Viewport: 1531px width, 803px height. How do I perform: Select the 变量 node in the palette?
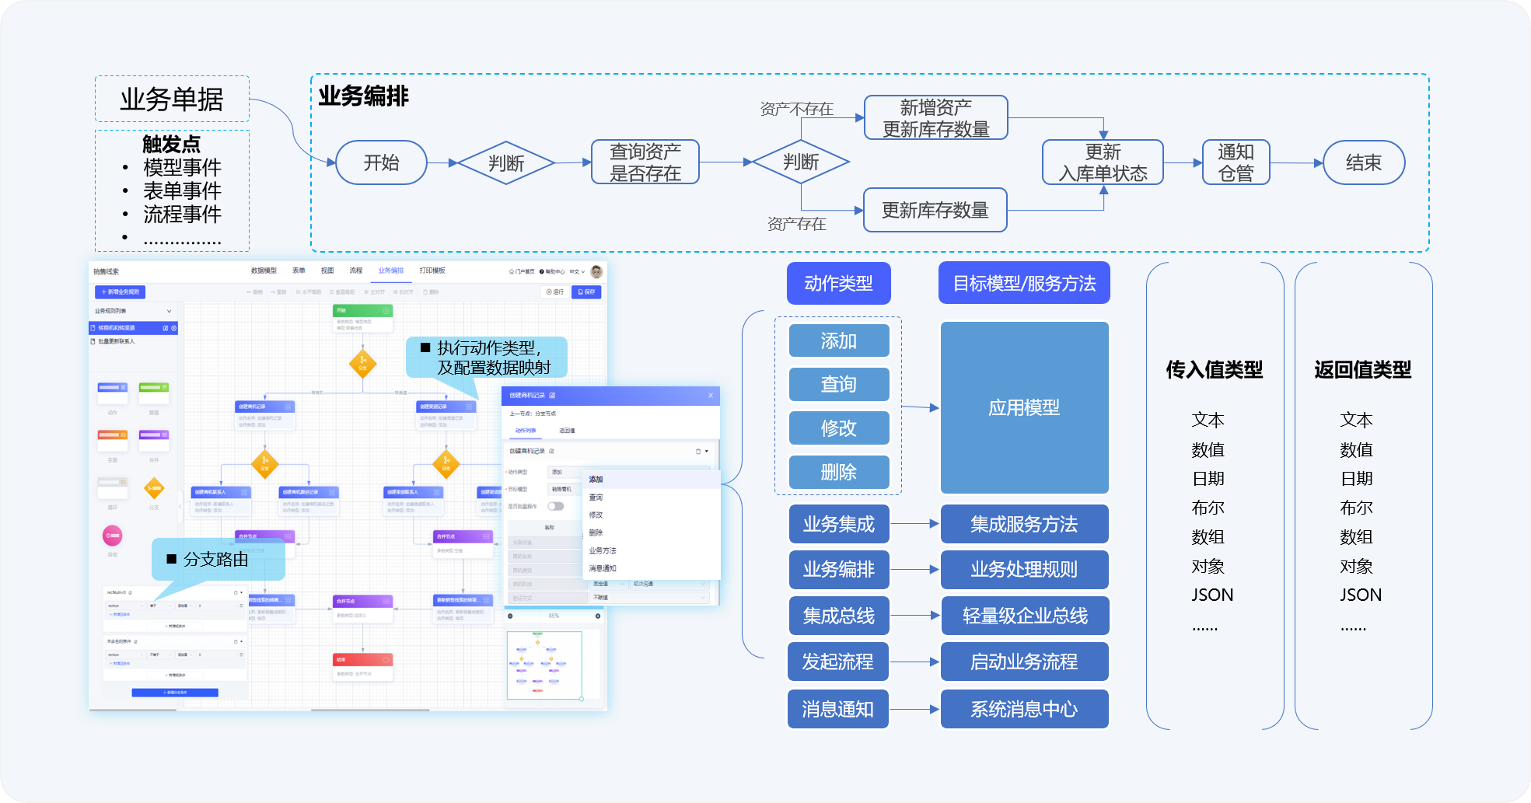pyautogui.click(x=113, y=440)
